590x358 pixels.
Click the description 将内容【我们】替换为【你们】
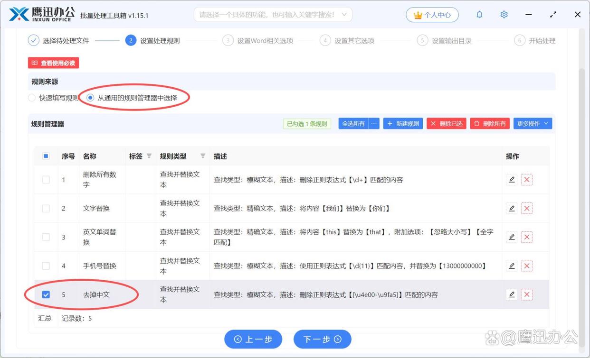pyautogui.click(x=345, y=208)
